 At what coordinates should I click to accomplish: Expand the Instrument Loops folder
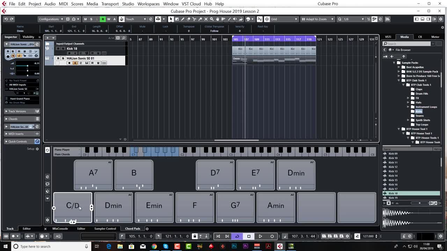408,107
